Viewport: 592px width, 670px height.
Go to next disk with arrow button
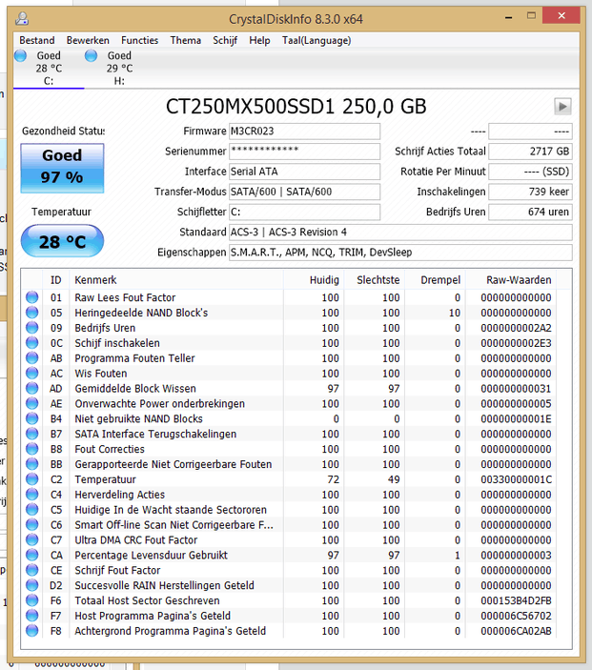click(562, 106)
